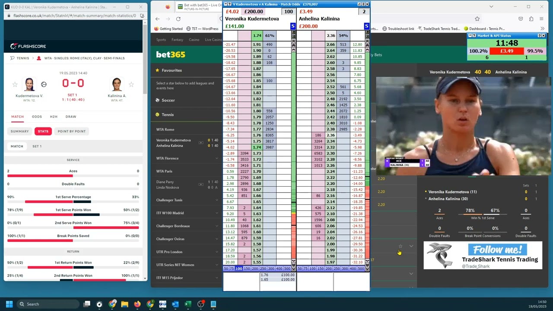Open Soccer in the bet365 sidebar

pos(168,100)
